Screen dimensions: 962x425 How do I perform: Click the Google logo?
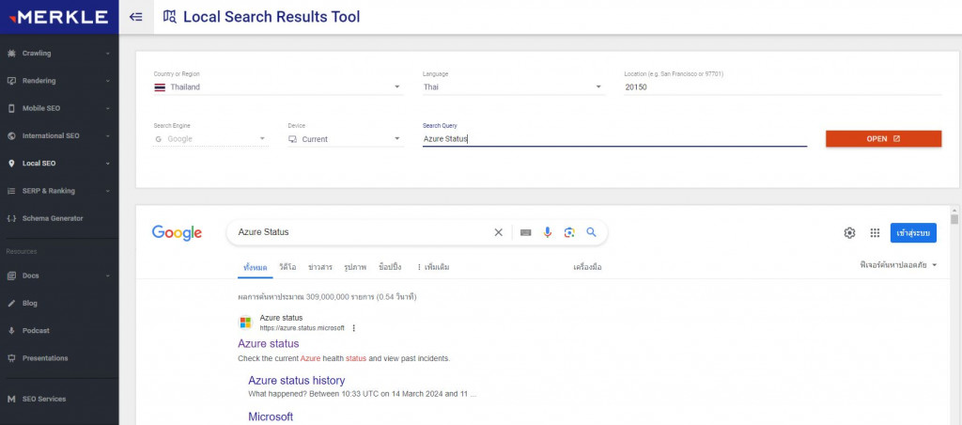pos(177,233)
